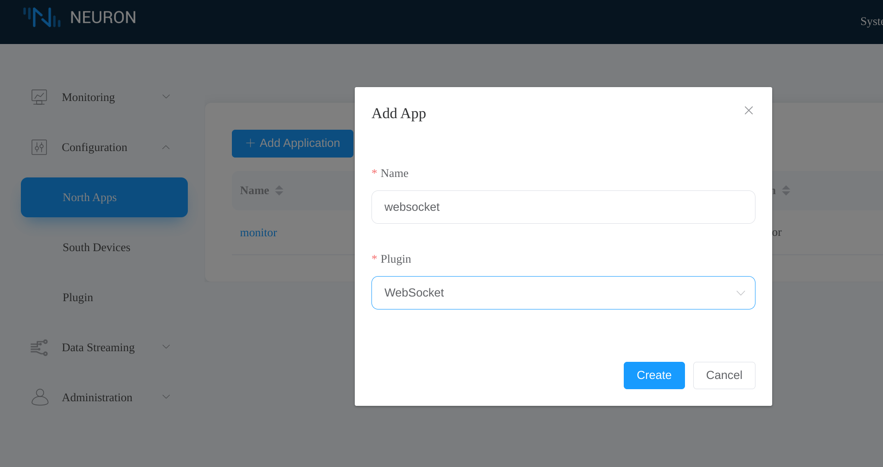Dismiss the Add App dialog with the X
The image size is (883, 467).
point(748,110)
